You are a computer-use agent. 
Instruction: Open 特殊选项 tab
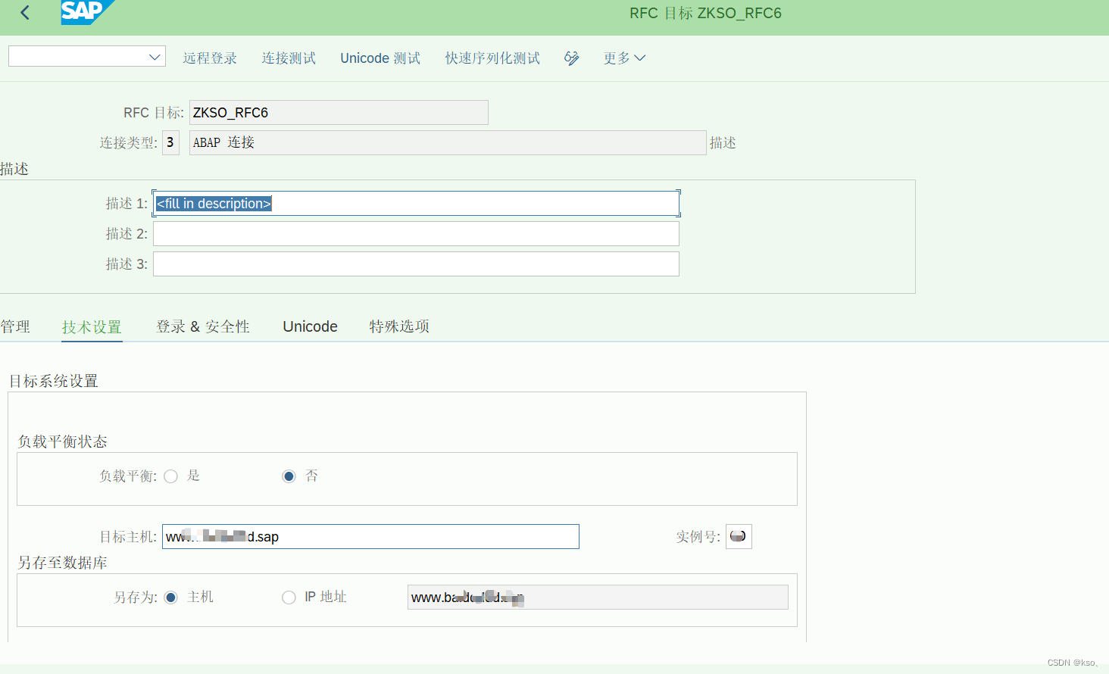point(399,326)
